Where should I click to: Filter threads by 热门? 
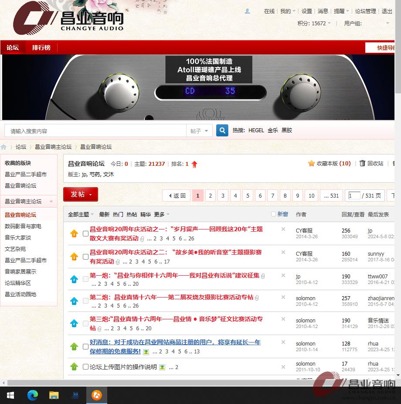118,214
